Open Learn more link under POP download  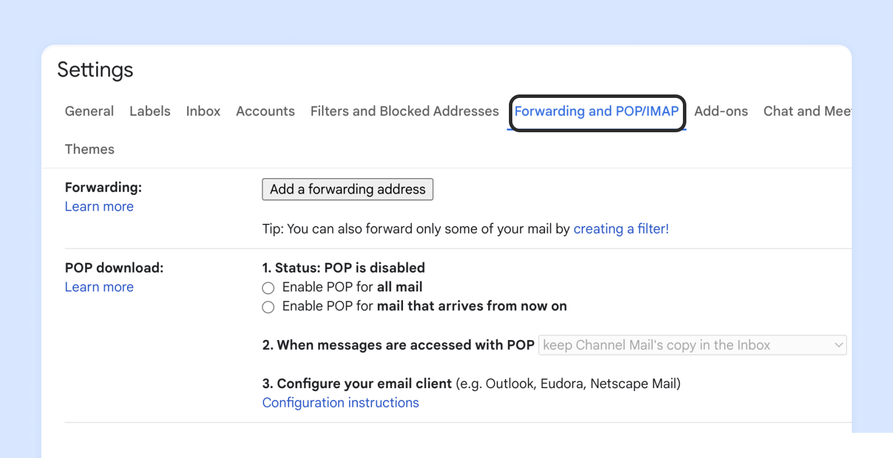click(99, 287)
